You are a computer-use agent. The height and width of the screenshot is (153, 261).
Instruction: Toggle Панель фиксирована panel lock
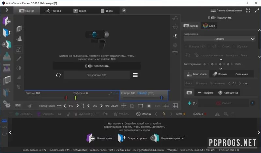point(226,10)
